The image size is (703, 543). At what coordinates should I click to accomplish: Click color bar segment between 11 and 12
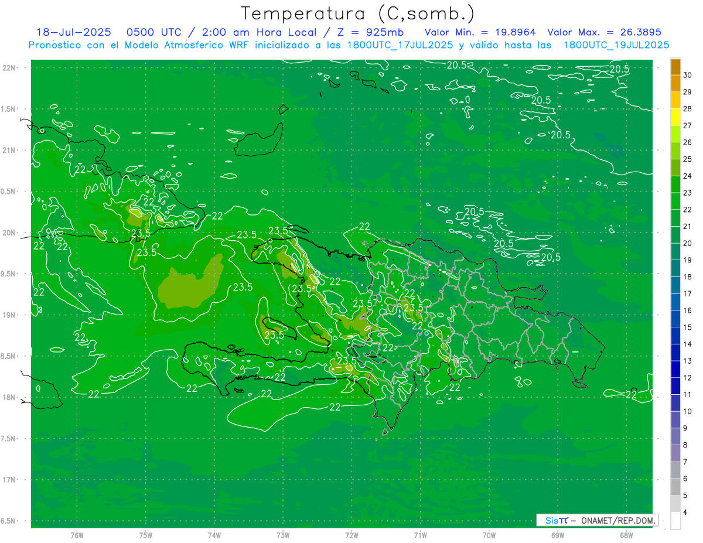pos(675,386)
